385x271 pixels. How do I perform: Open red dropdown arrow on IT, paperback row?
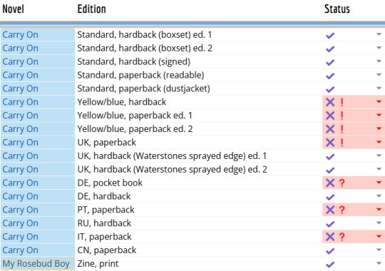pyautogui.click(x=379, y=236)
